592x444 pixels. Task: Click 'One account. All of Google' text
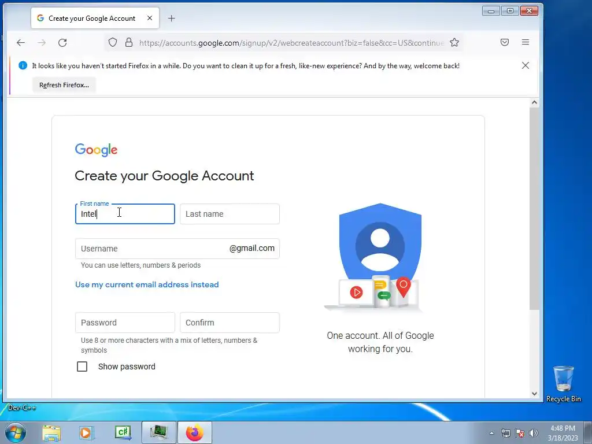coord(380,336)
